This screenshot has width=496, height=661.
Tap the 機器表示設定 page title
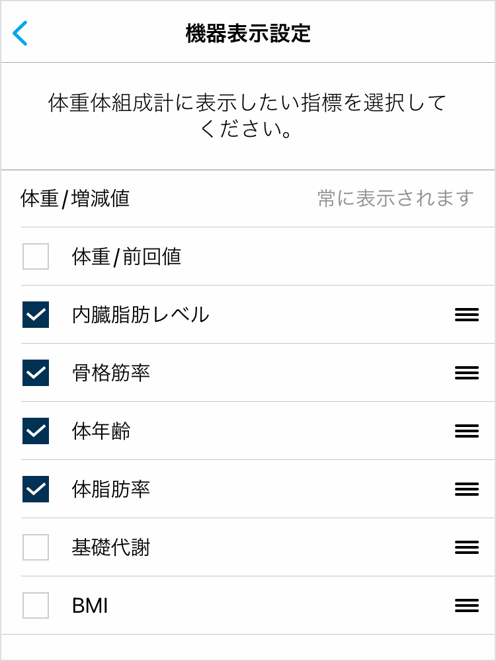[x=248, y=33]
